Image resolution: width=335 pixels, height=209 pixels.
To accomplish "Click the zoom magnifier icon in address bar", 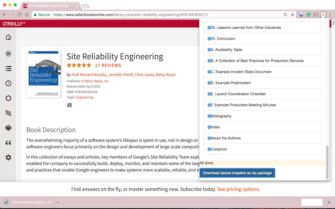I will [x=286, y=15].
